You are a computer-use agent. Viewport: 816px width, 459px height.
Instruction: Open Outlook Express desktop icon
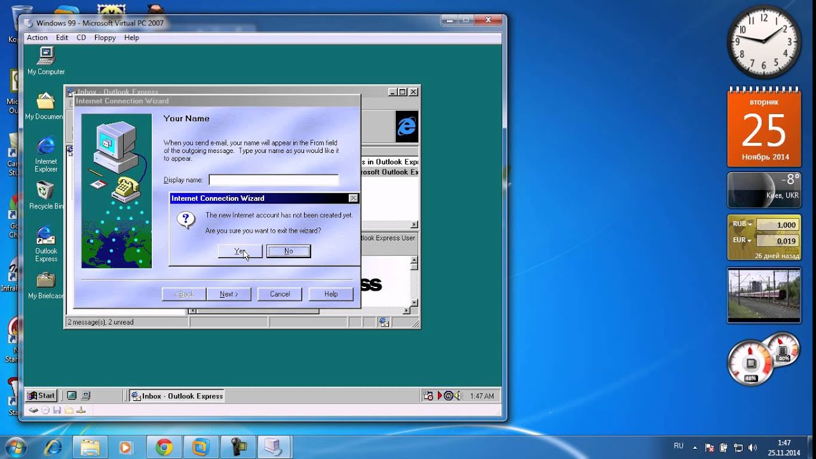tap(46, 244)
